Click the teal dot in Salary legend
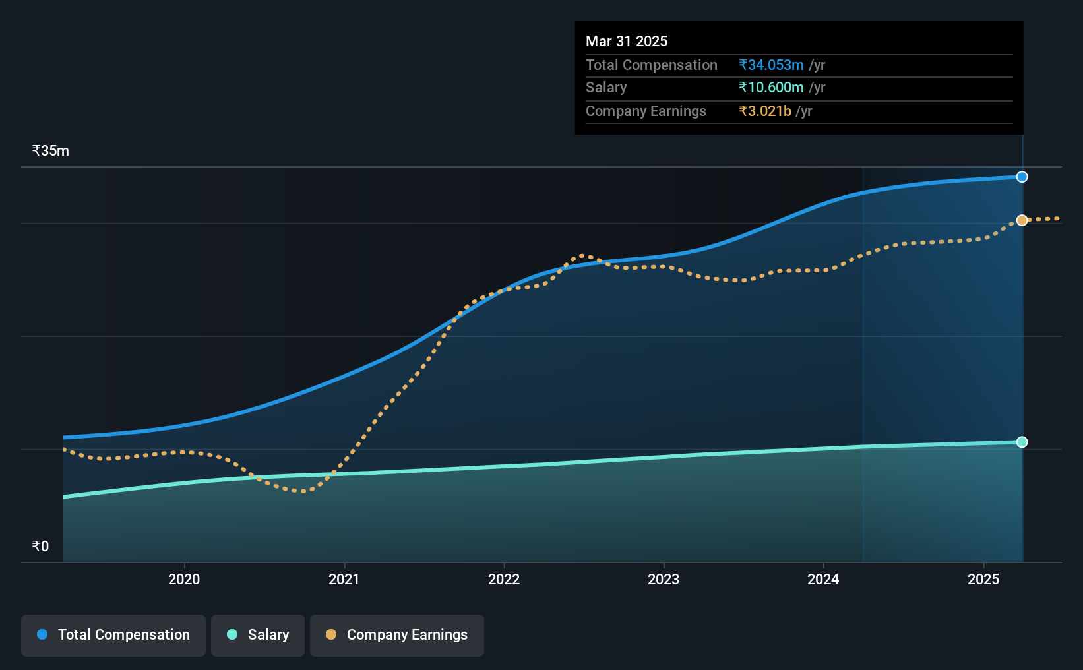 (x=232, y=634)
